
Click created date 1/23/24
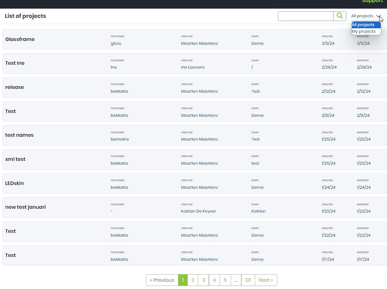328,211
